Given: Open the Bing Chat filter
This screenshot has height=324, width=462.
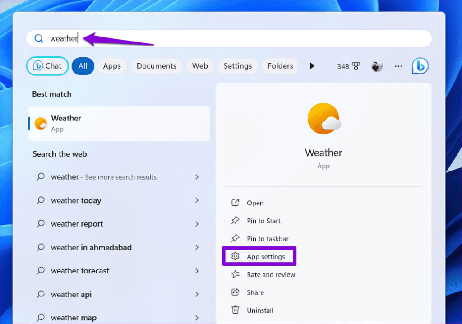Looking at the screenshot, I should (x=47, y=66).
